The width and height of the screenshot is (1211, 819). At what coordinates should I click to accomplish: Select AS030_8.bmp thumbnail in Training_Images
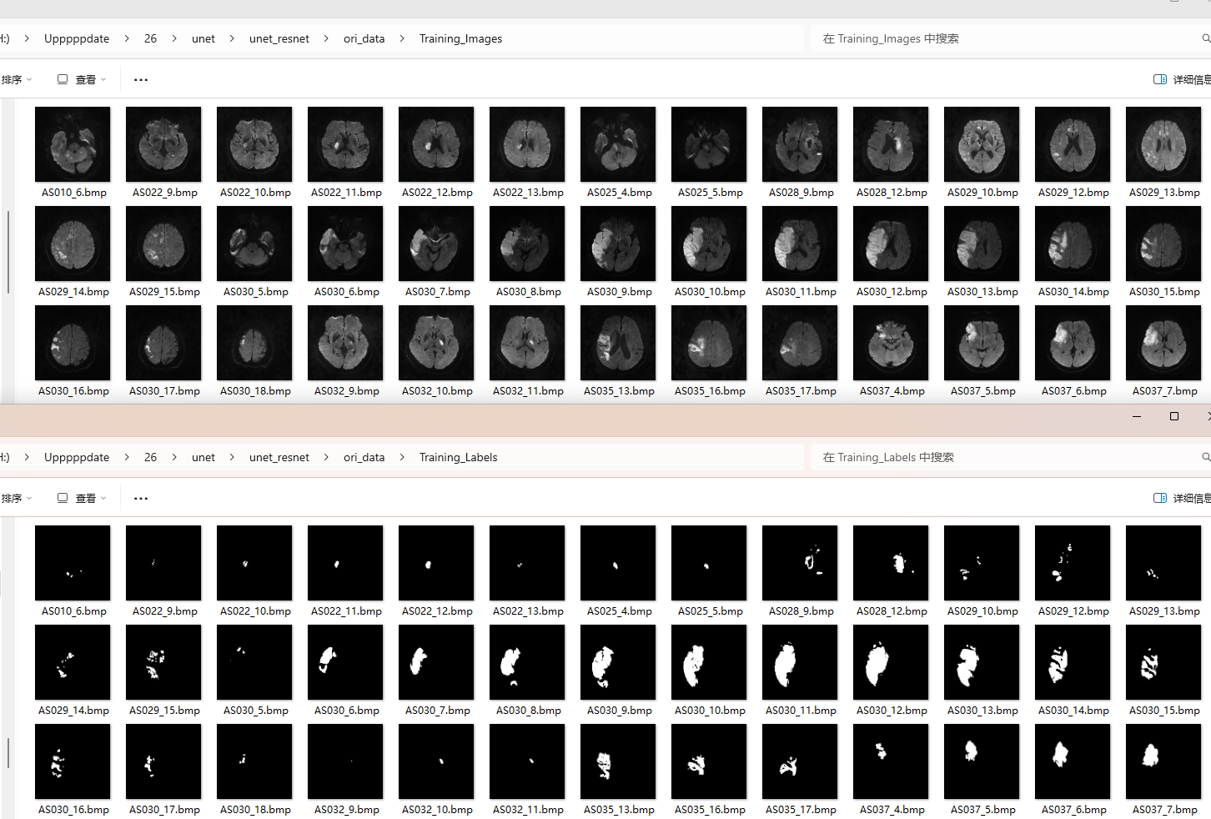(527, 244)
